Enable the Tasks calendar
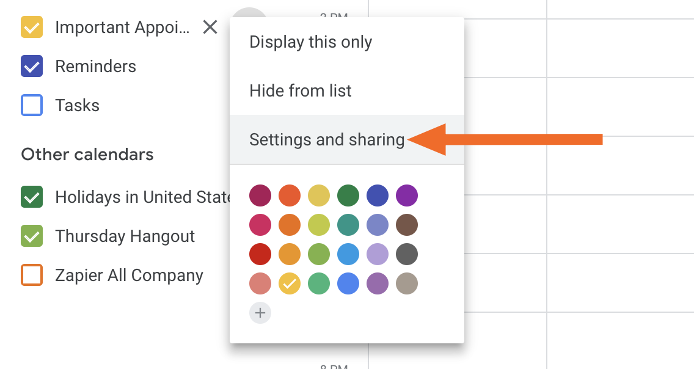This screenshot has width=694, height=369. click(x=31, y=105)
